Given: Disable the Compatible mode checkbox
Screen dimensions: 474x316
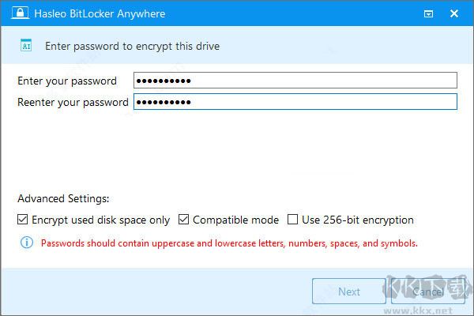Looking at the screenshot, I should [183, 220].
